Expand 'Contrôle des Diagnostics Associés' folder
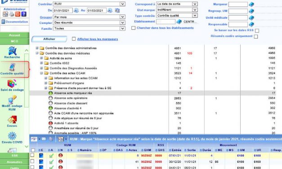The image size is (282, 169). coord(41,68)
